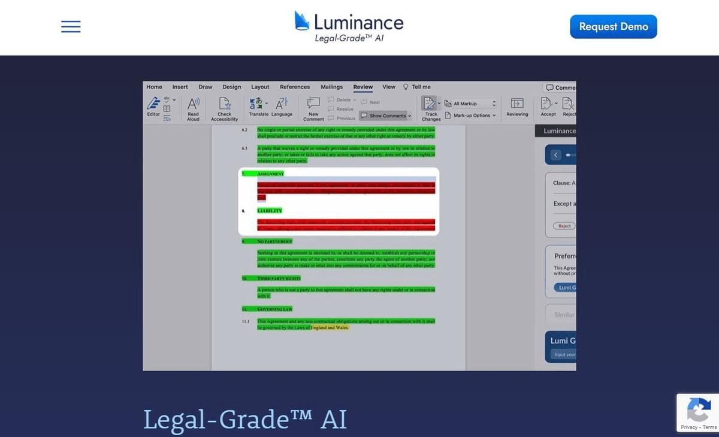Open the All Markup combo box
This screenshot has width=719, height=437.
pos(470,104)
